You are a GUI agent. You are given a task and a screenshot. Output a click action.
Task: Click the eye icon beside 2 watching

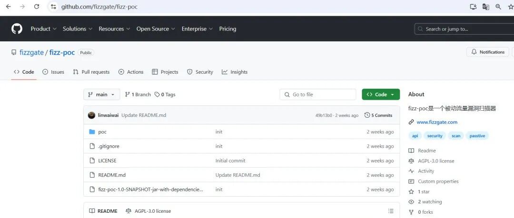(411, 202)
